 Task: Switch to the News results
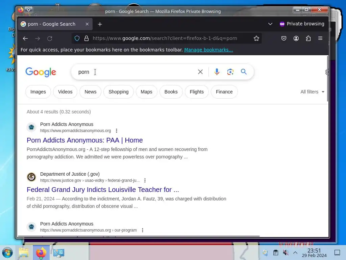pos(91,92)
